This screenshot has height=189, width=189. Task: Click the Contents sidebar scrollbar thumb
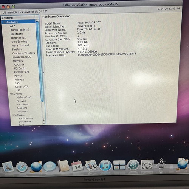point(40,61)
